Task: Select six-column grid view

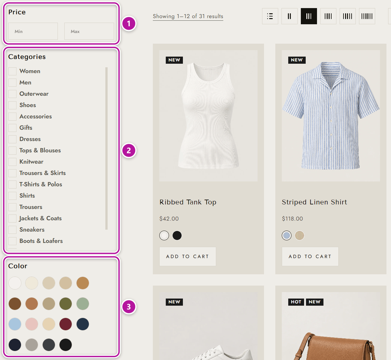Action: click(367, 16)
